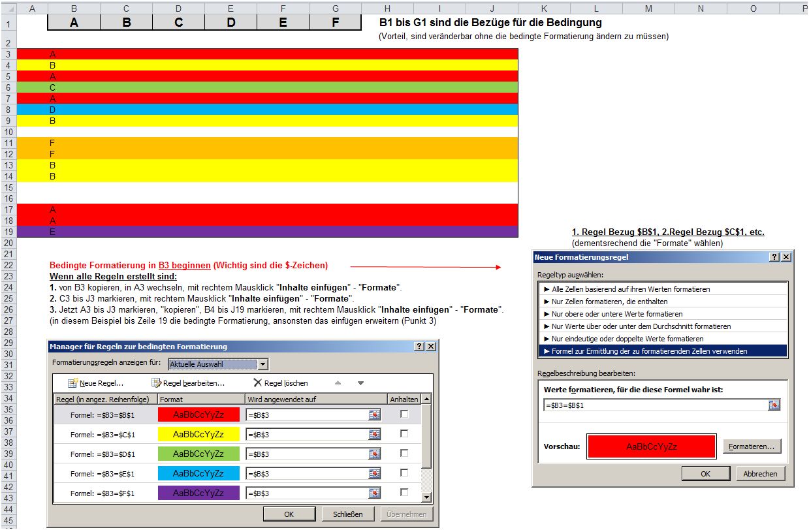This screenshot has width=809, height=530.
Task: Click scroll-up arrow of the rules list
Action: [426, 399]
